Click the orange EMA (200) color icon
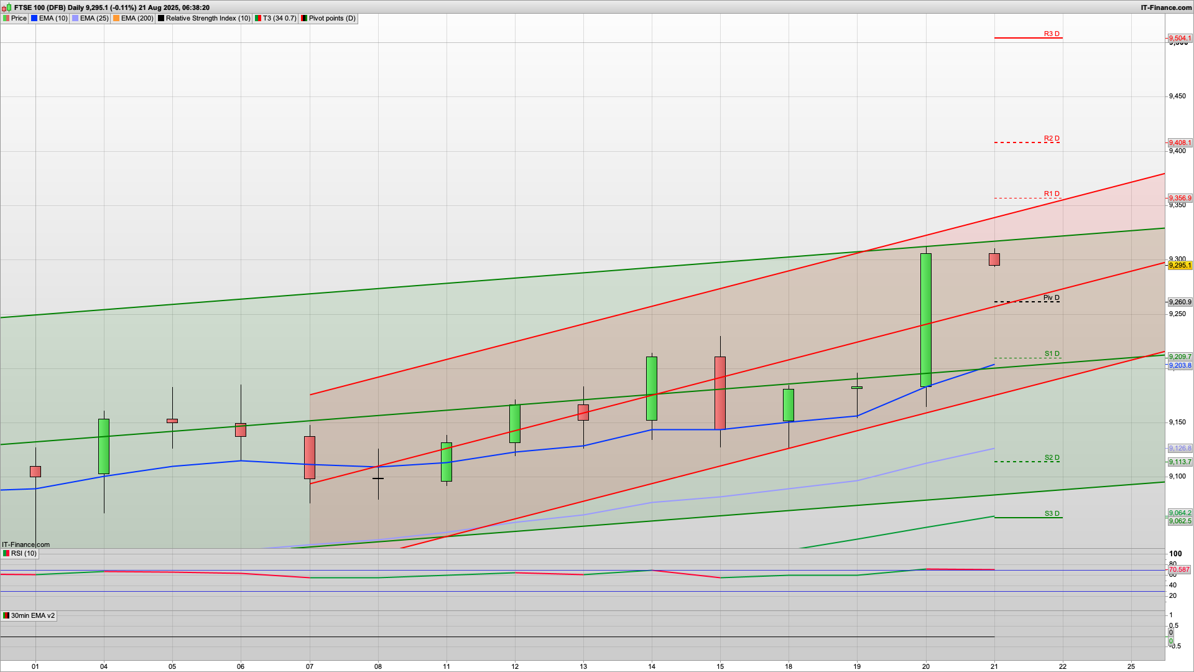Viewport: 1194px width, 672px height. (116, 19)
